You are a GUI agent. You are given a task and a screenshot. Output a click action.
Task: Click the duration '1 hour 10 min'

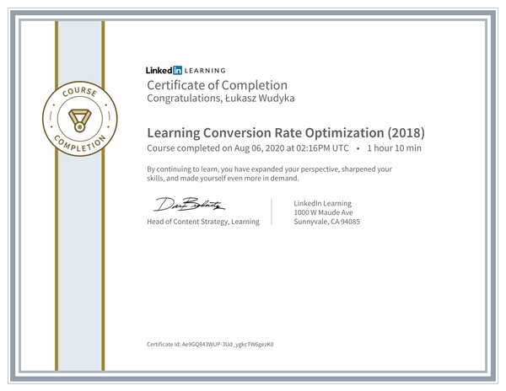[394, 148]
